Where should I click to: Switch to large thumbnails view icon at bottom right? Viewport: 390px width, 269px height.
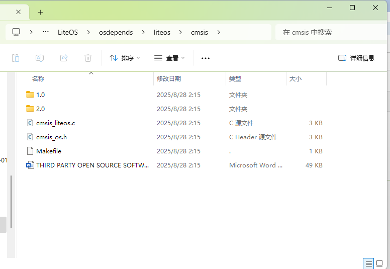379,263
